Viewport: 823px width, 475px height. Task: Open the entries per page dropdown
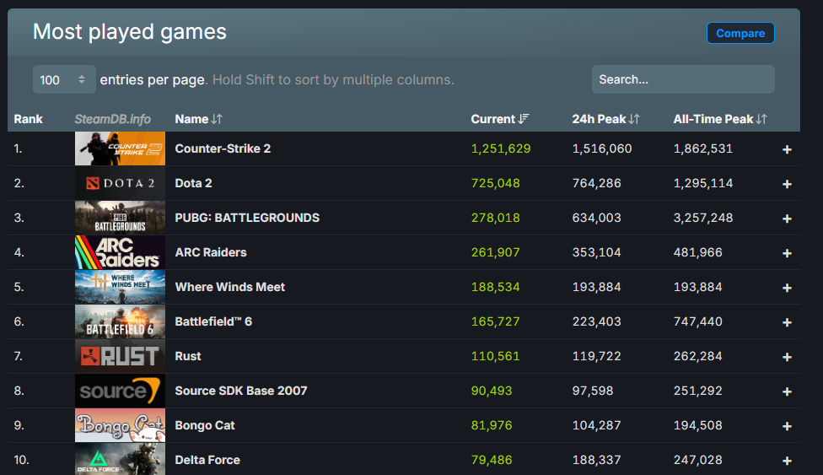tap(64, 80)
